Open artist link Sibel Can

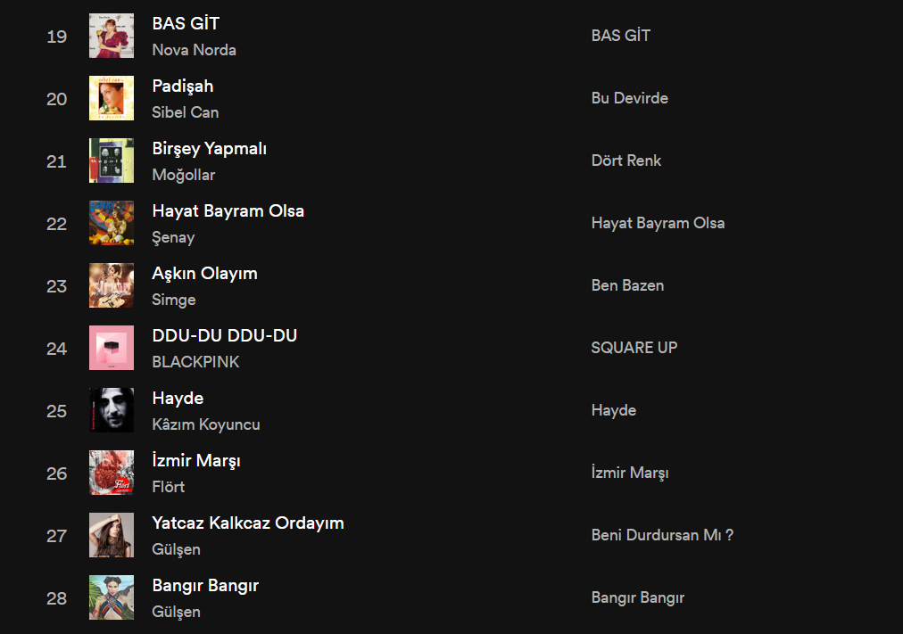(186, 112)
